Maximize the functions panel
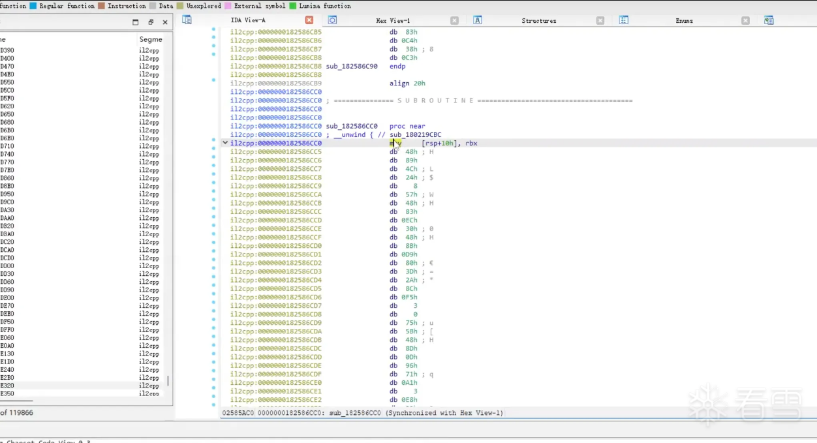The height and width of the screenshot is (443, 817). [136, 22]
